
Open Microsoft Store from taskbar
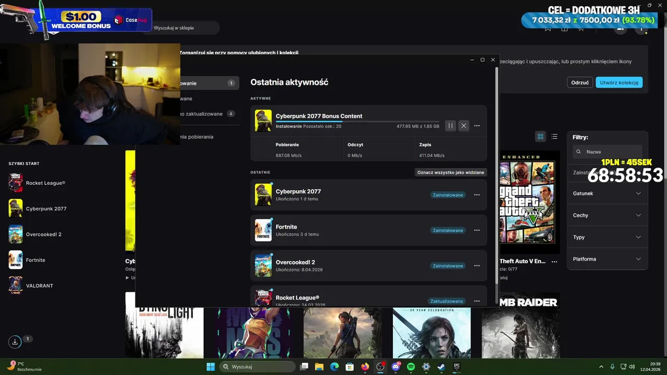click(350, 367)
